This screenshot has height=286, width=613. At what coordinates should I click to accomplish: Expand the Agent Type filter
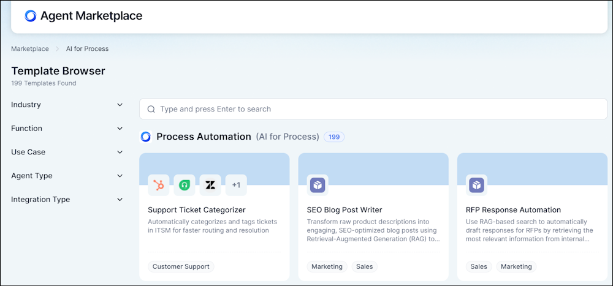[120, 176]
